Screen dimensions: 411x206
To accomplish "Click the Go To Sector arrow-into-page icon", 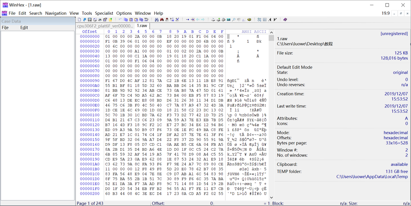I will click(x=193, y=20).
